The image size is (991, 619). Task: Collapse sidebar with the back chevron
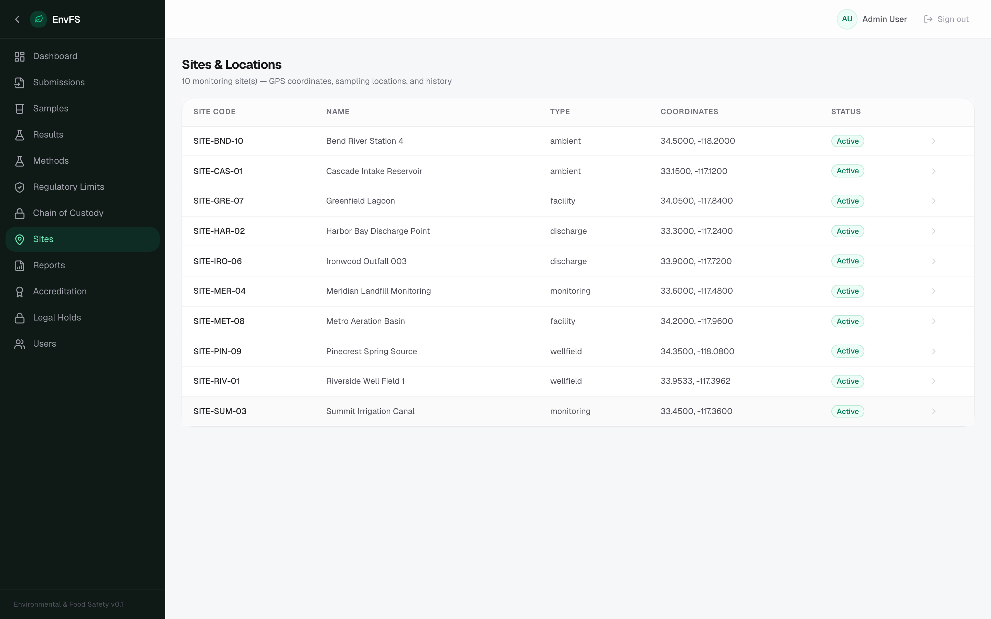pyautogui.click(x=17, y=19)
